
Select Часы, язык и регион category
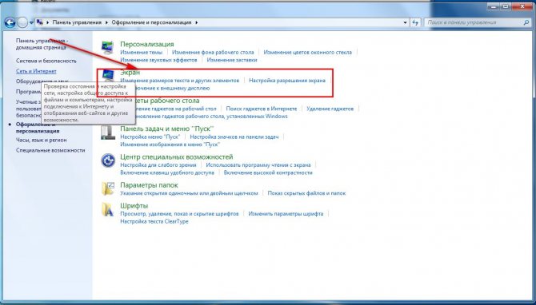point(42,141)
